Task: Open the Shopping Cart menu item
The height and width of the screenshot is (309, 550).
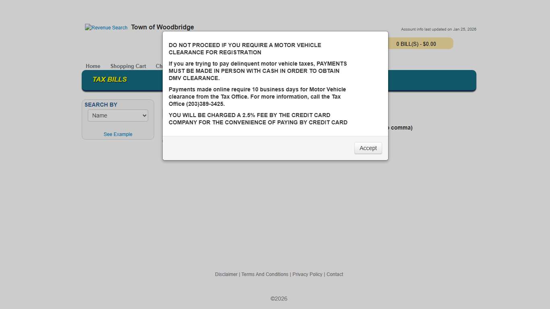Action: click(128, 66)
